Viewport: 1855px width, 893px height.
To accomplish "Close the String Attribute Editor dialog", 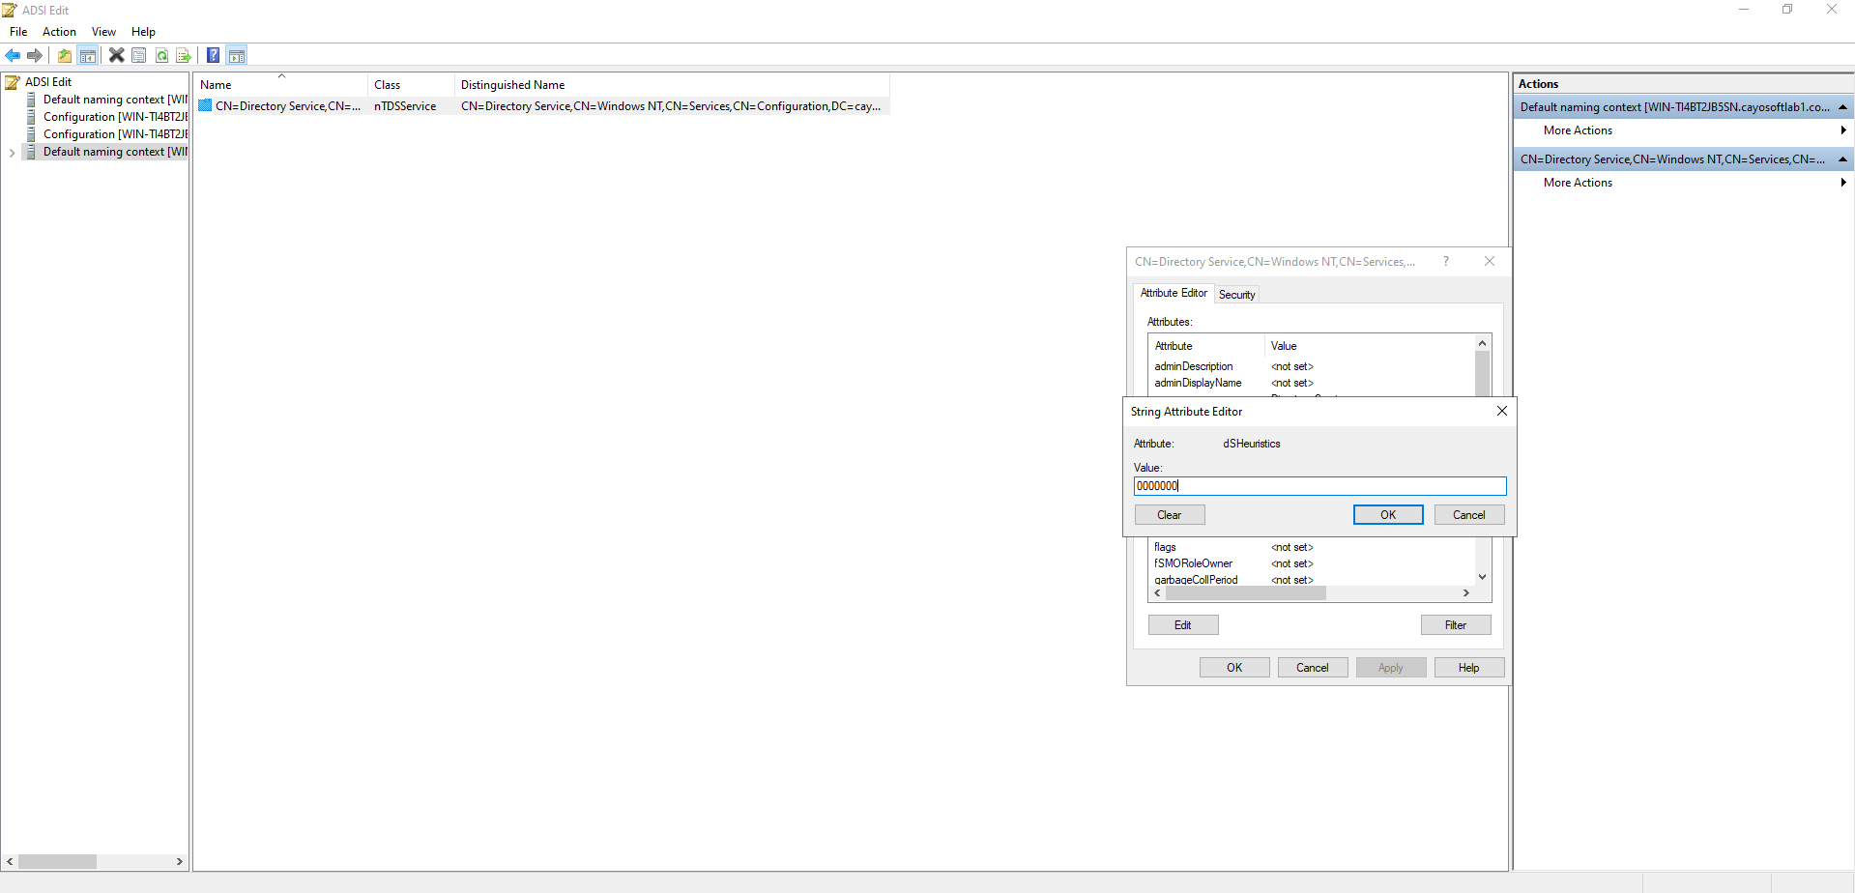I will (x=1501, y=411).
